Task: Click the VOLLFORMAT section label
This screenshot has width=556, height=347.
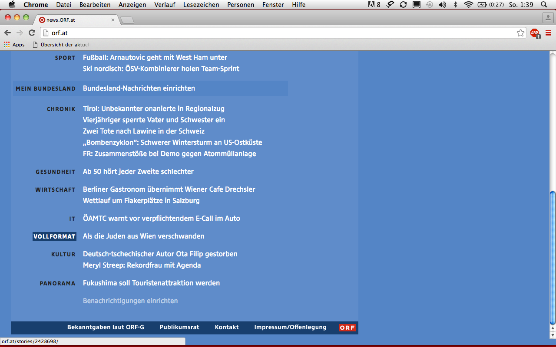Action: tap(54, 236)
